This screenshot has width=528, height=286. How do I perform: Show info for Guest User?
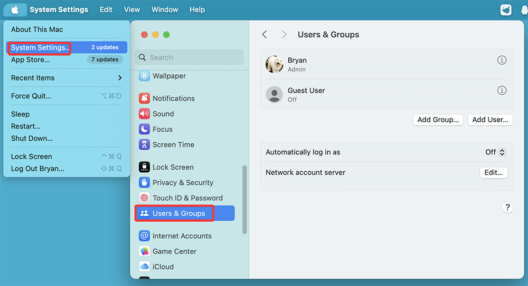502,91
